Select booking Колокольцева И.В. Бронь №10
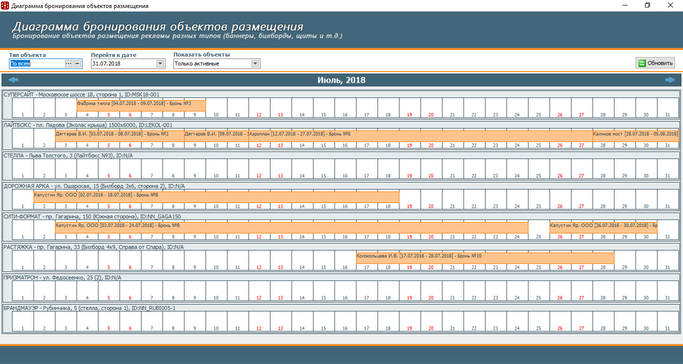683x364 pixels. coord(485,258)
